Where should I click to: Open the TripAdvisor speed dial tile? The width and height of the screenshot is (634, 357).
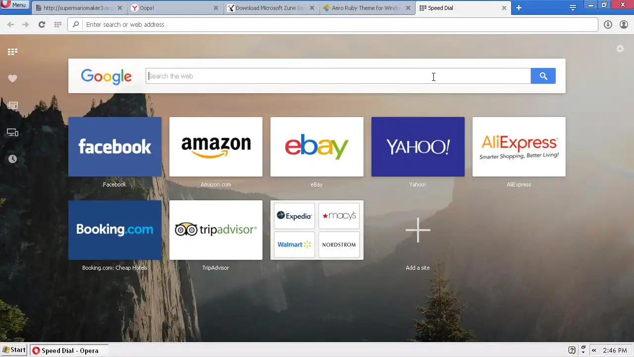(x=216, y=230)
